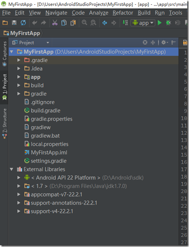The width and height of the screenshot is (189, 247).
Task: Click the Synchronize refresh icon
Action: (23, 23)
